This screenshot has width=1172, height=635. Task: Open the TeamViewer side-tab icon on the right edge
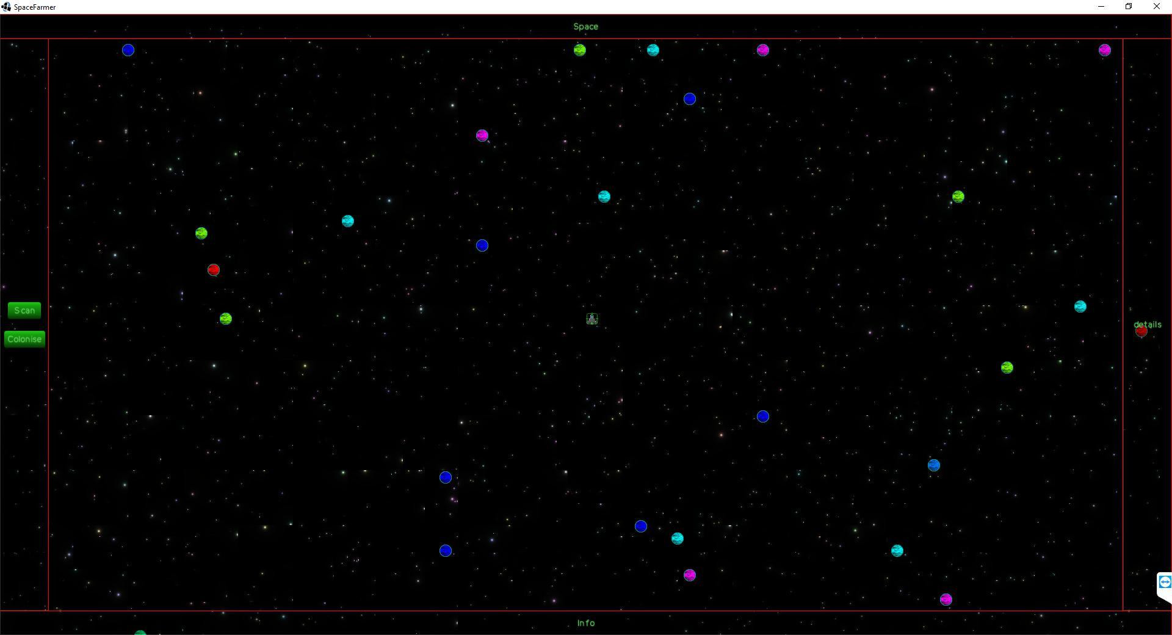1165,582
